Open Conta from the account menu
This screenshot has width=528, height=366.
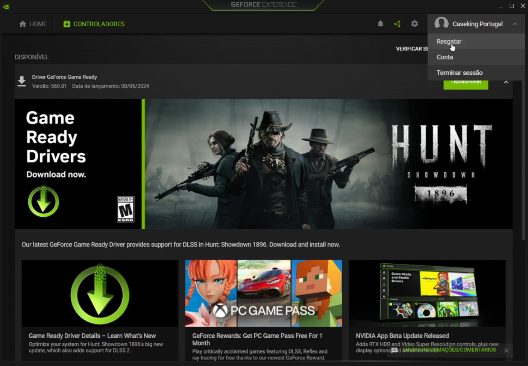pyautogui.click(x=445, y=57)
